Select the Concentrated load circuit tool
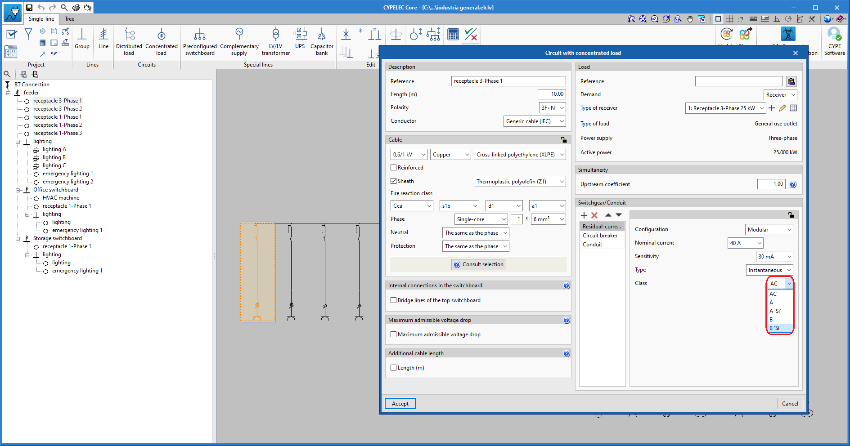 161,41
